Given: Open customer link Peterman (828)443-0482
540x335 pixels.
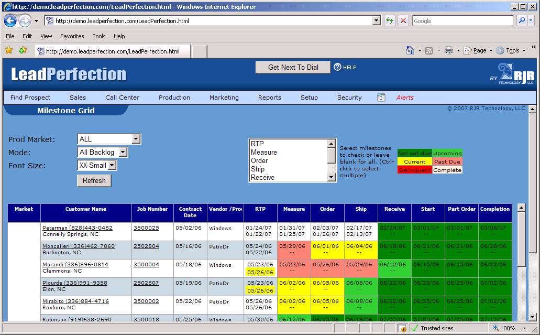Looking at the screenshot, I should pos(78,228).
